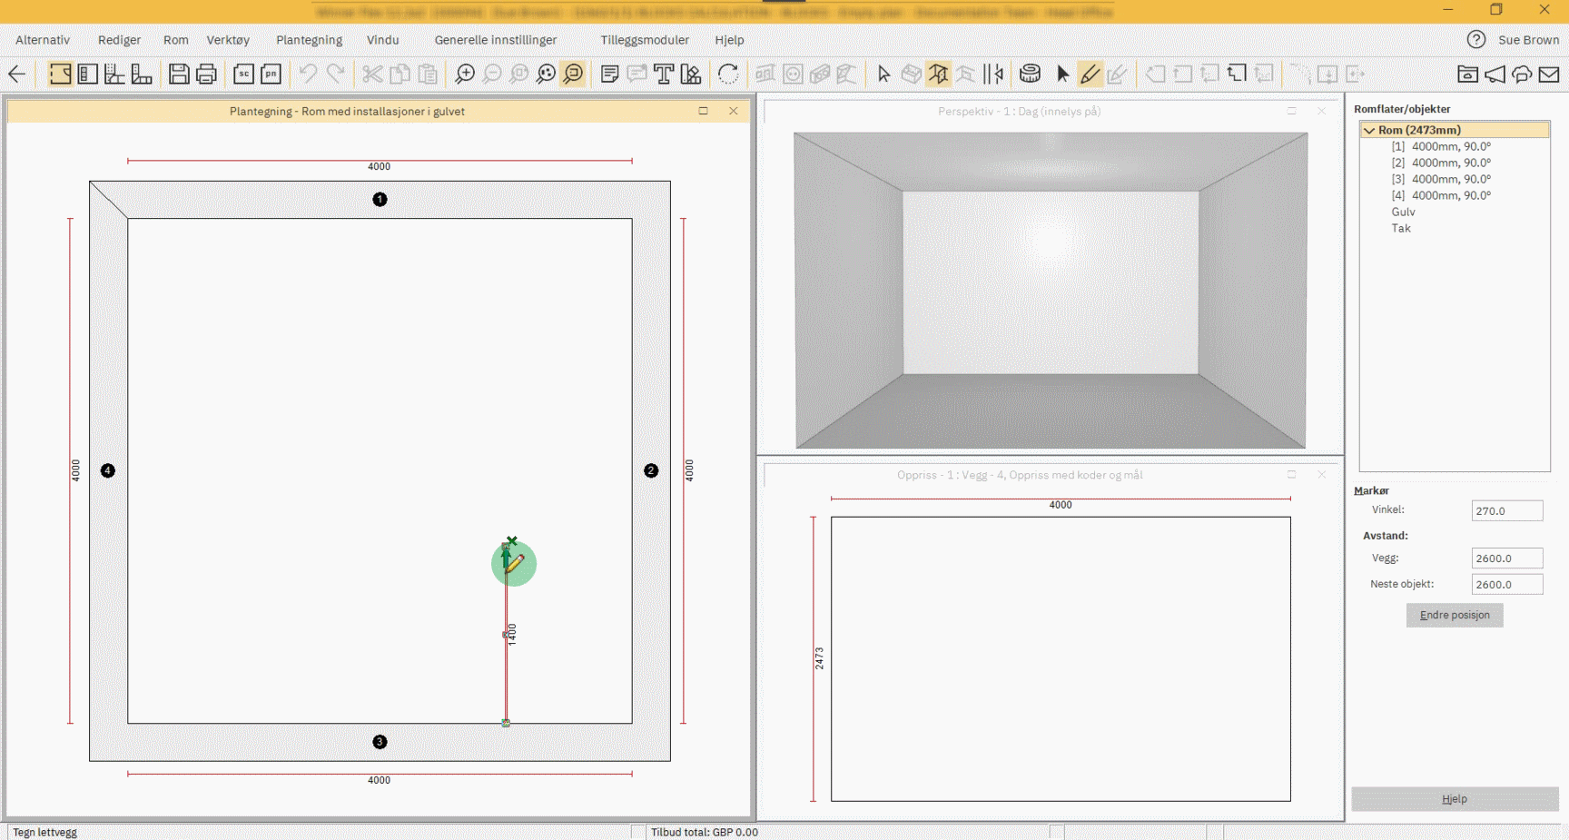
Task: Click the envelope mail icon
Action: point(1549,74)
